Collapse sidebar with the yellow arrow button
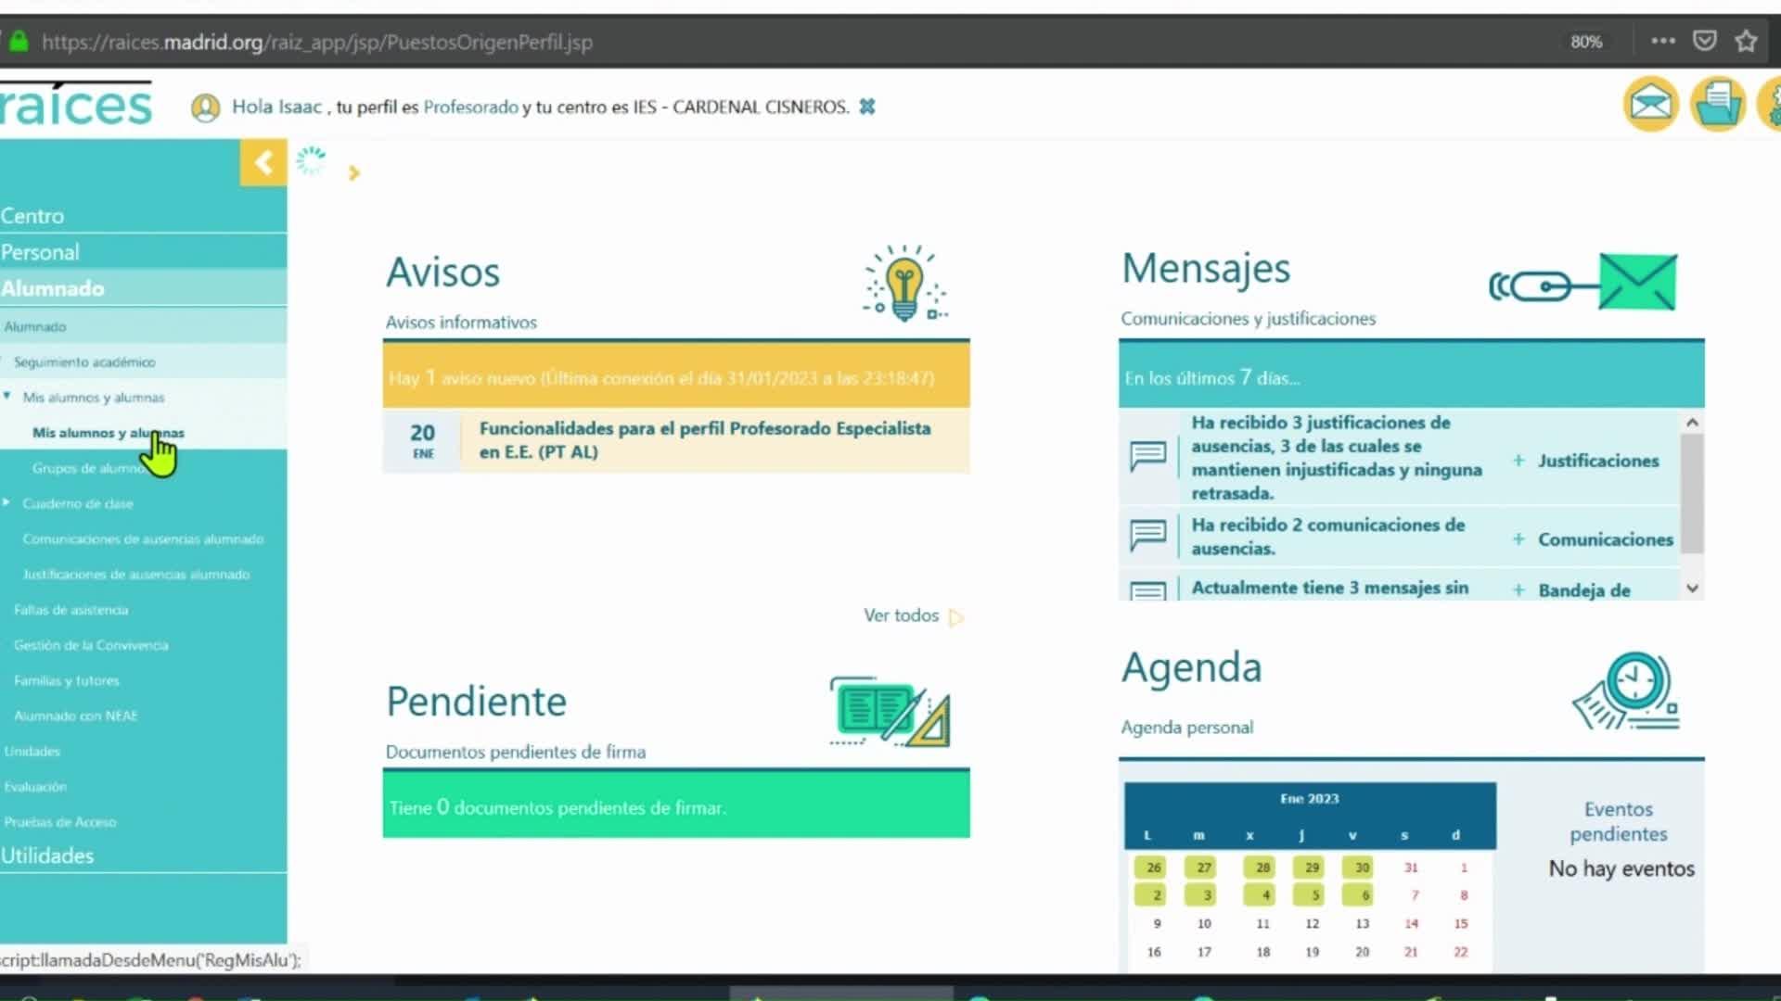 [x=263, y=162]
